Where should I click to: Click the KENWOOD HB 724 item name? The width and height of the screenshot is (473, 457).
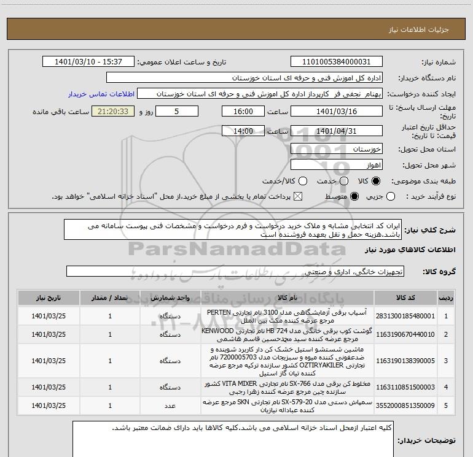pyautogui.click(x=287, y=335)
